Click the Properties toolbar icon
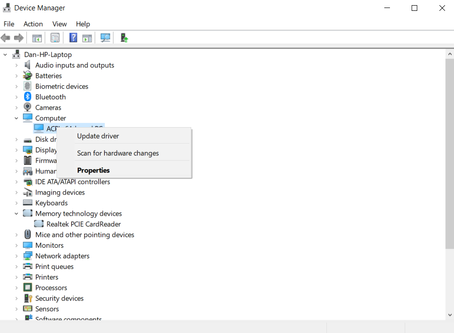The width and height of the screenshot is (454, 333). tap(55, 38)
